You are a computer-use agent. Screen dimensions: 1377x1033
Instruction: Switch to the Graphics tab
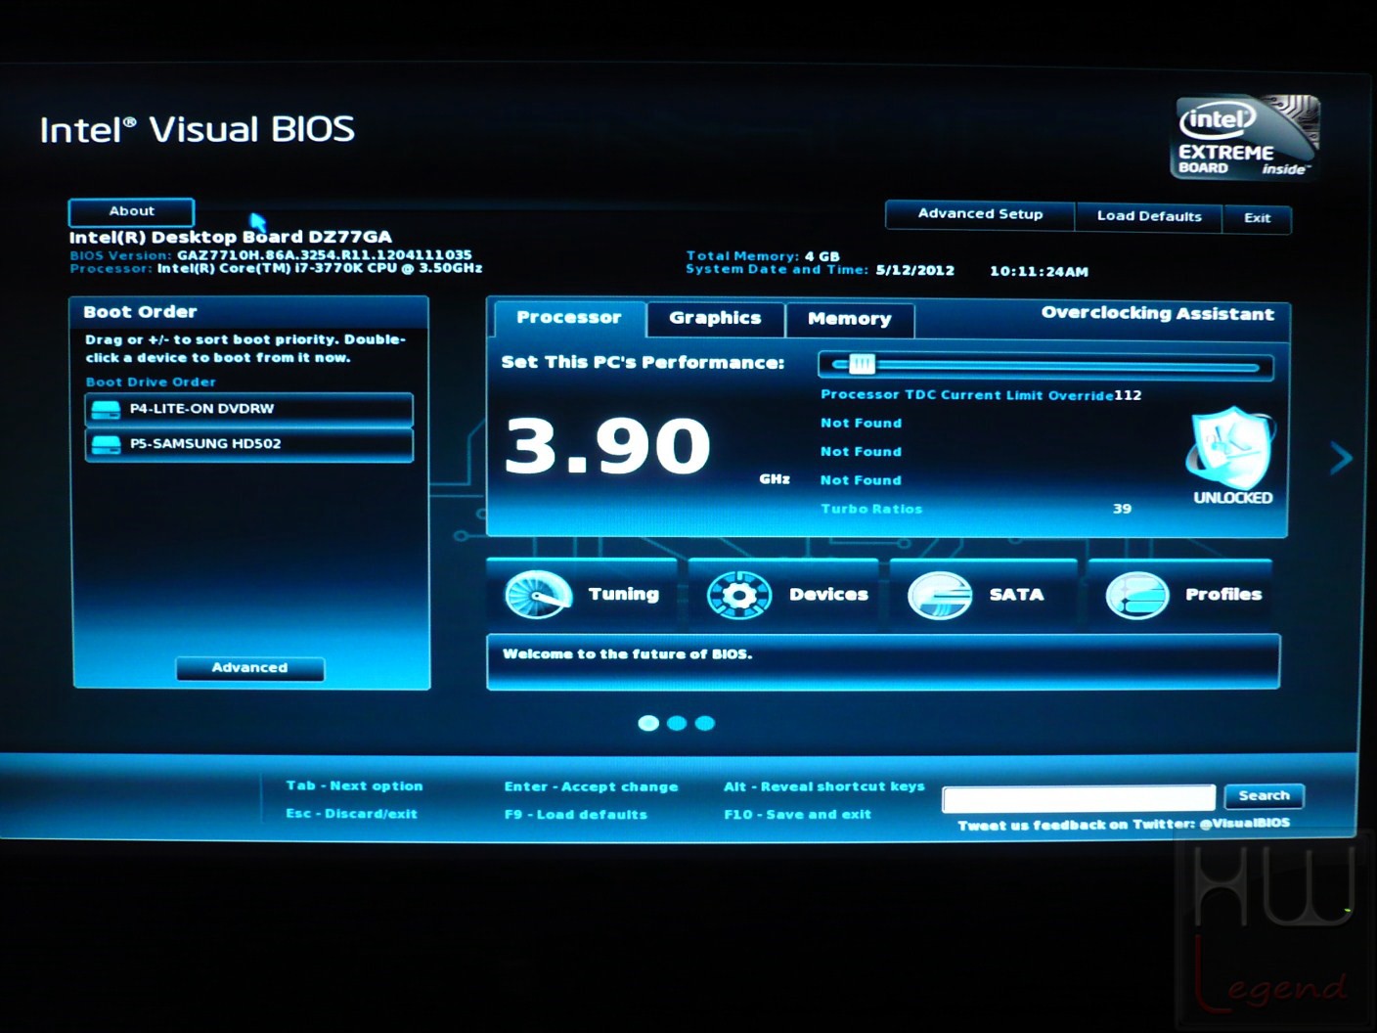tap(715, 319)
